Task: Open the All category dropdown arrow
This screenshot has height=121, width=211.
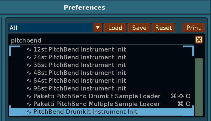Action: click(x=97, y=28)
